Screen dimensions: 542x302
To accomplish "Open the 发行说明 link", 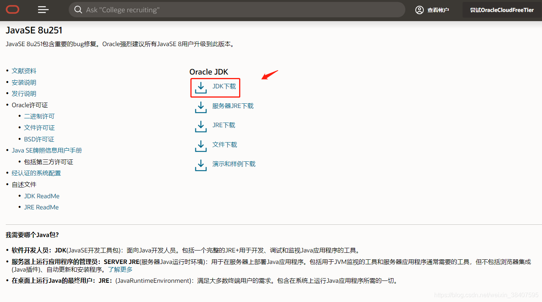I will point(24,93).
